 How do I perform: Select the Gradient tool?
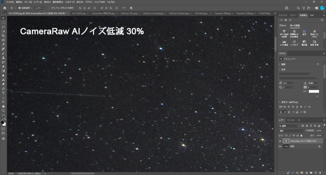pos(3,71)
